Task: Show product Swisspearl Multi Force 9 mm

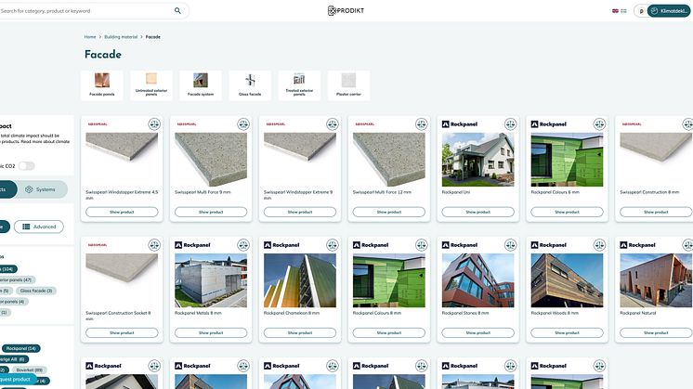Action: point(211,212)
